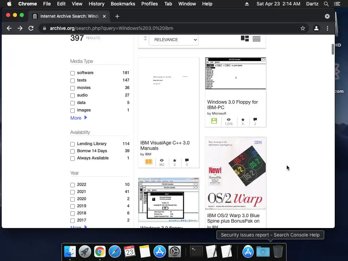This screenshot has height=261, width=348.
Task: Open the Chrome tab search dropdown button
Action: point(327,16)
